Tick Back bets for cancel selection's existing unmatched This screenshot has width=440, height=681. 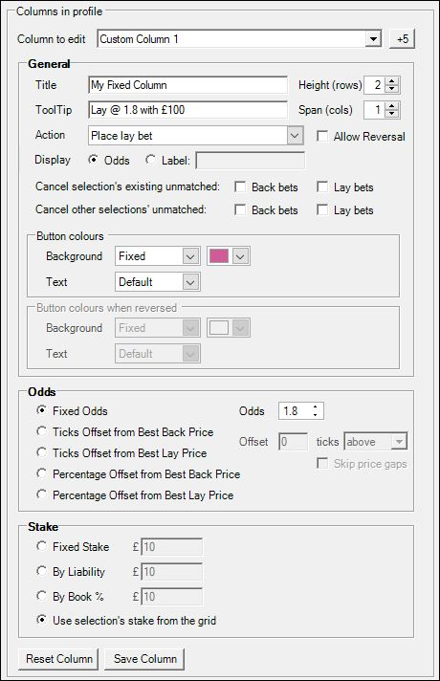click(240, 187)
